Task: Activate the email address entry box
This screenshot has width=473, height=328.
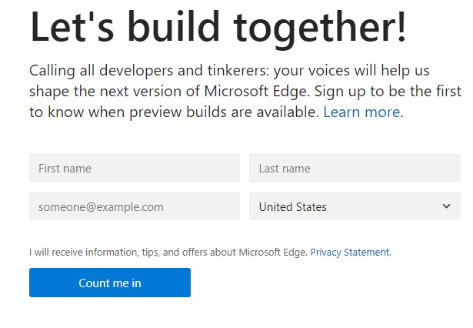Action: click(135, 206)
